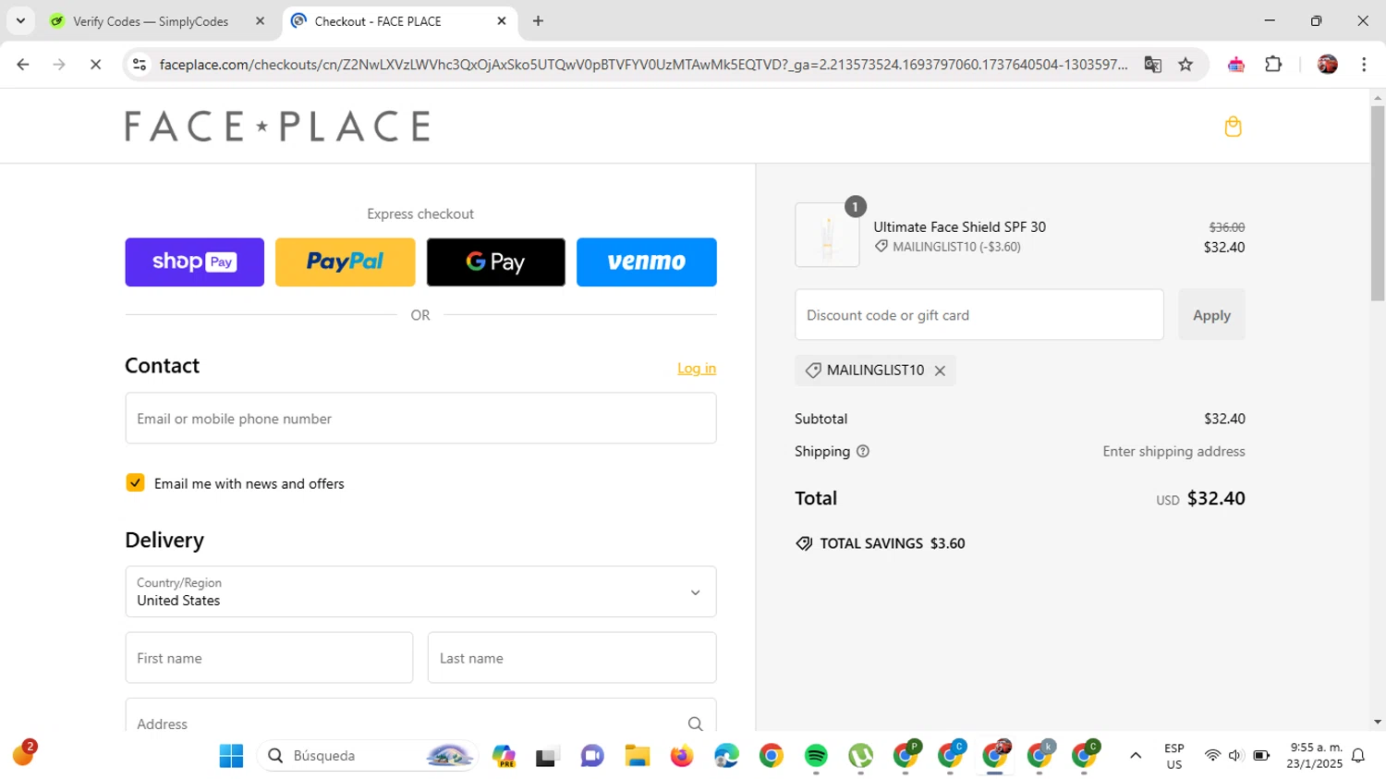Pay with Shop Pay
1386x779 pixels.
pyautogui.click(x=194, y=262)
